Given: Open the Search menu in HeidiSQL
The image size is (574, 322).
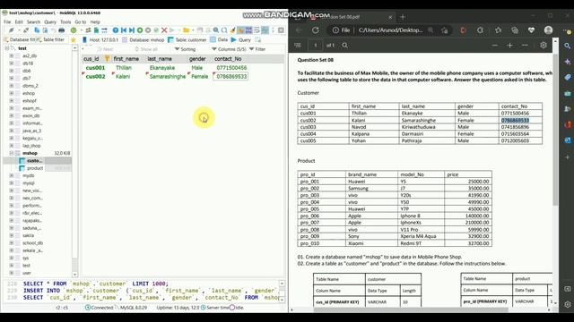Looking at the screenshot, I should tap(33, 21).
